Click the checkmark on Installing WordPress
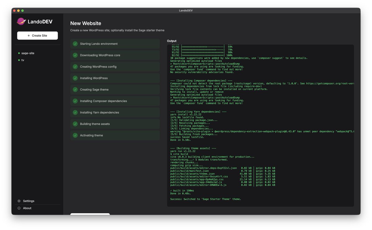This screenshot has width=372, height=230. (75, 78)
